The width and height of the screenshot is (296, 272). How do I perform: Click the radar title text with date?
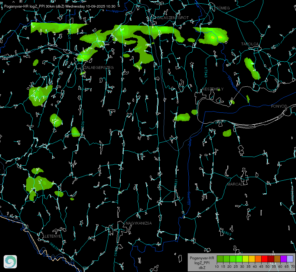pos(60,6)
